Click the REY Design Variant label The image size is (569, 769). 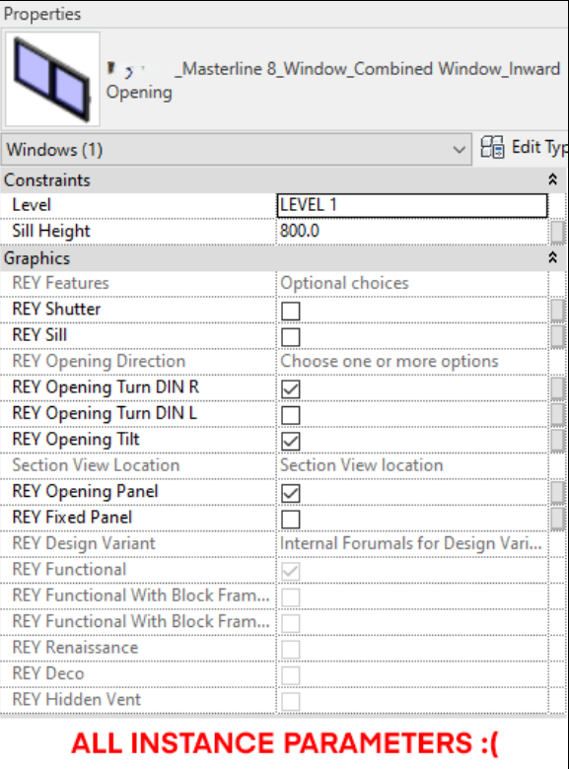pos(84,543)
